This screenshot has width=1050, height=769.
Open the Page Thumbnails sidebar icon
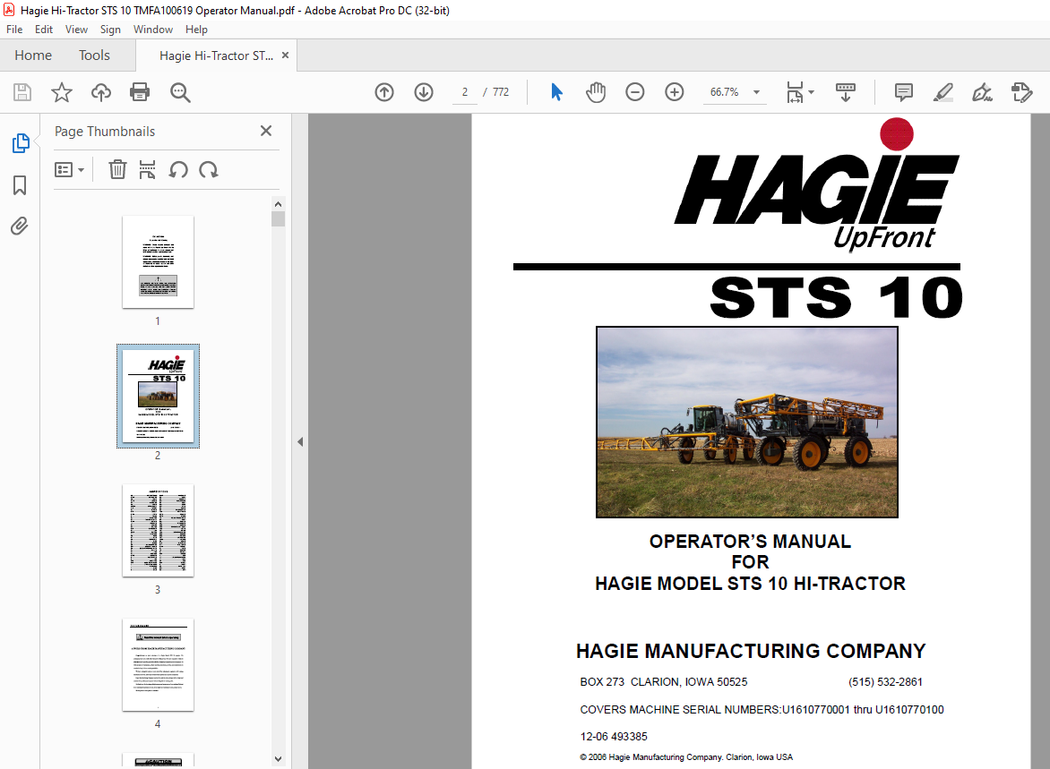(20, 143)
